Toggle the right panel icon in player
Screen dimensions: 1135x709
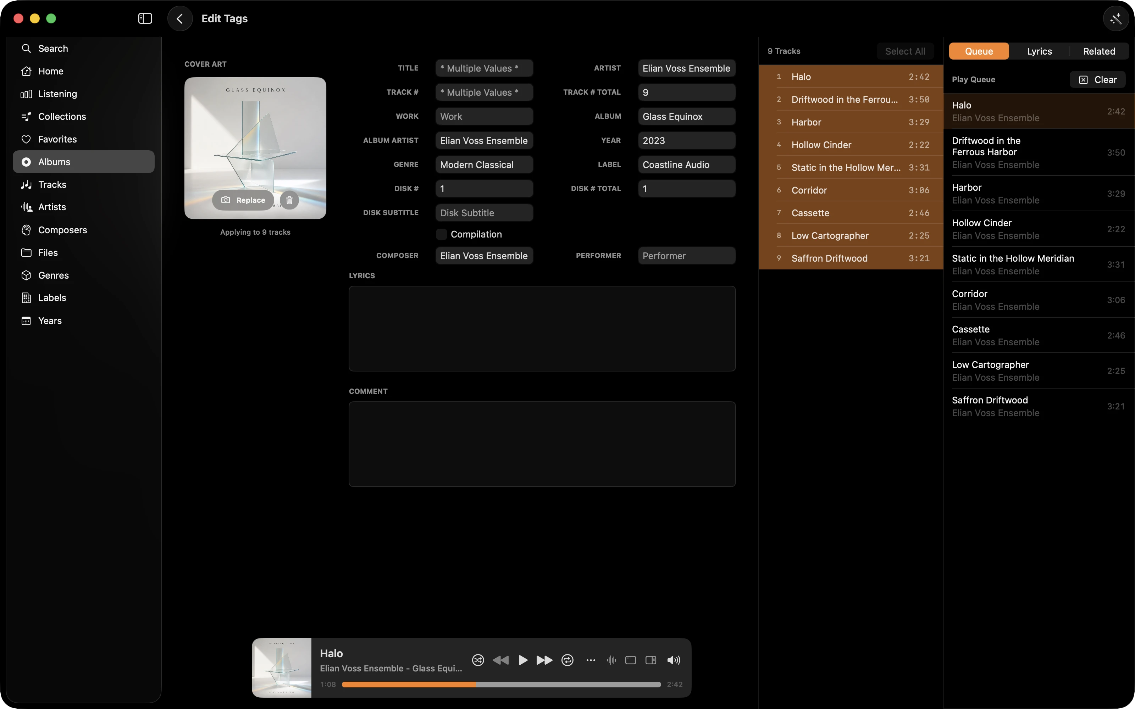click(650, 660)
